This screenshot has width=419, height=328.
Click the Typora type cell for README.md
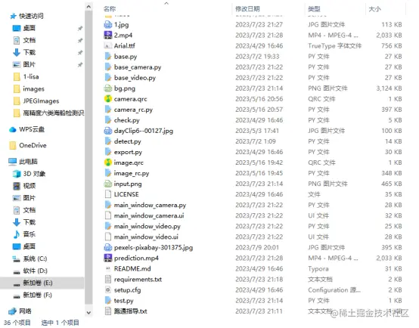click(318, 269)
